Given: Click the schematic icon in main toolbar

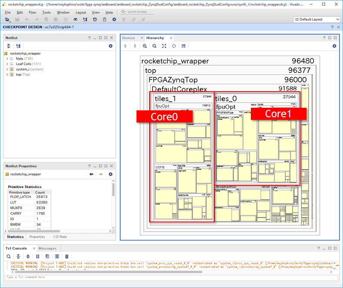Looking at the screenshot, I should (x=85, y=20).
